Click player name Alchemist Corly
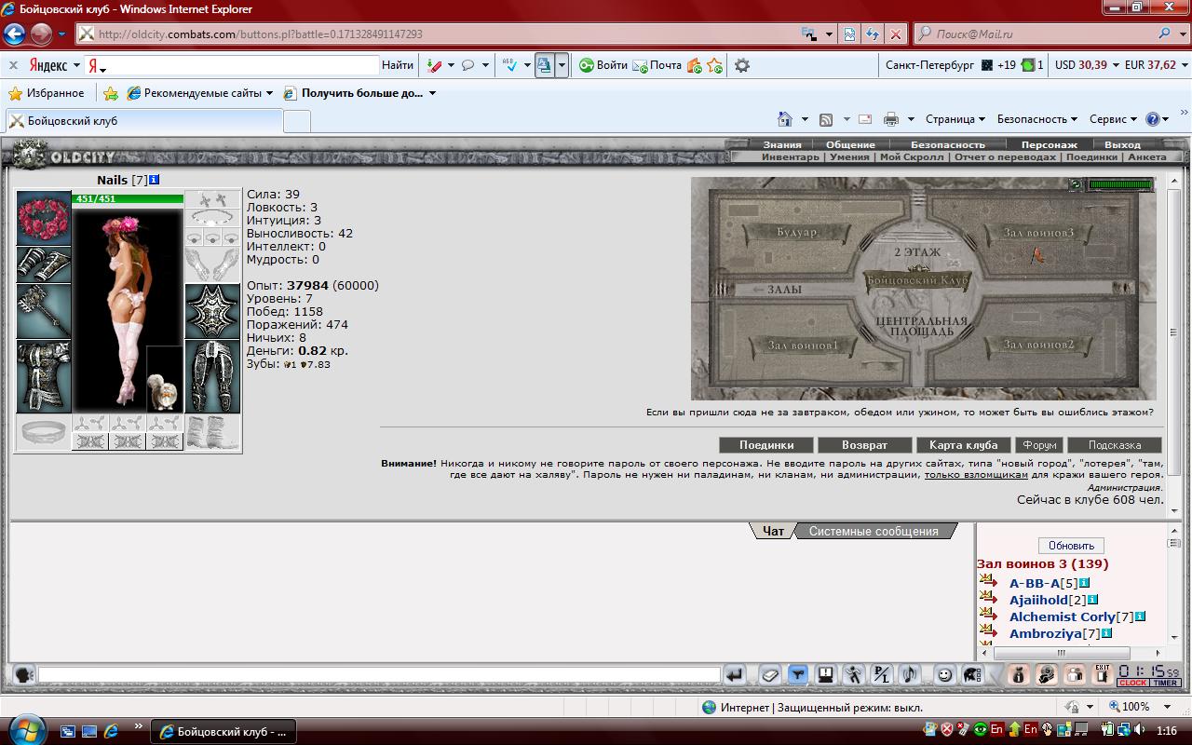The height and width of the screenshot is (745, 1192). coord(1062,616)
